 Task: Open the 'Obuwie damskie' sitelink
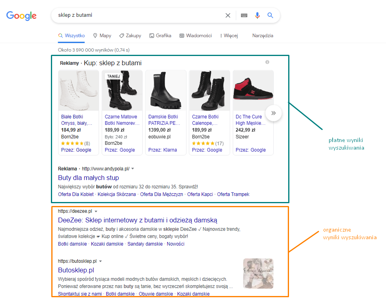tap(156, 294)
